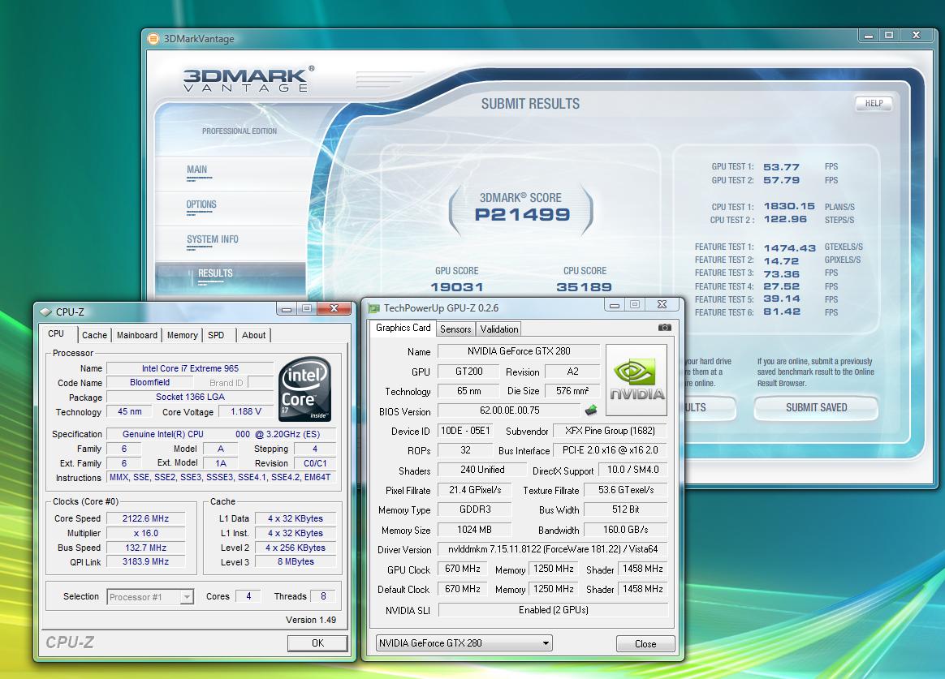Viewport: 945px width, 679px height.
Task: Click the Driver Version field in GPU-Z
Action: [553, 549]
